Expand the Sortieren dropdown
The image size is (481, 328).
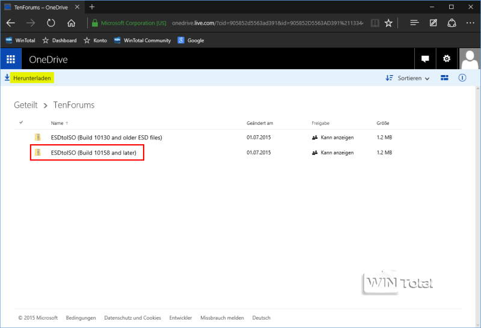408,78
